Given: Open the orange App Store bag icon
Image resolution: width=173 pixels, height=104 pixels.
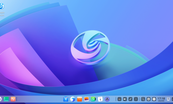Looking at the screenshot, I should pyautogui.click(x=79, y=99).
